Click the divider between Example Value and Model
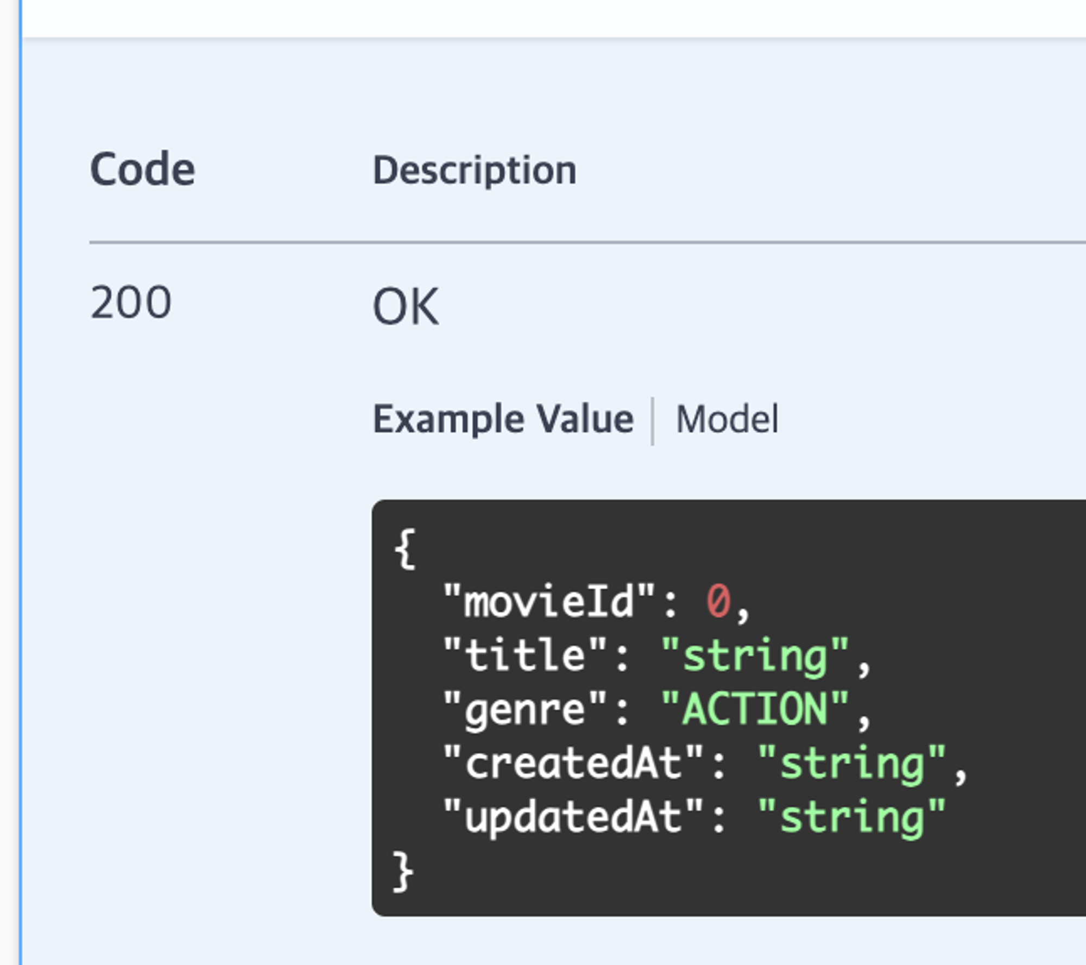The height and width of the screenshot is (965, 1086). [x=652, y=421]
